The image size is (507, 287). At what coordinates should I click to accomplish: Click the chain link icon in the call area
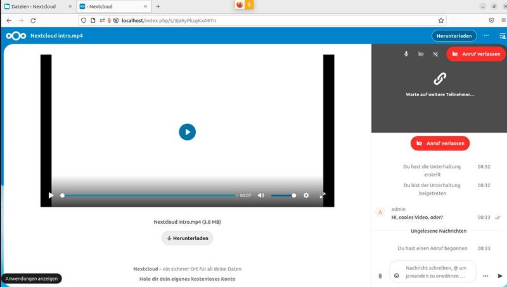click(440, 78)
